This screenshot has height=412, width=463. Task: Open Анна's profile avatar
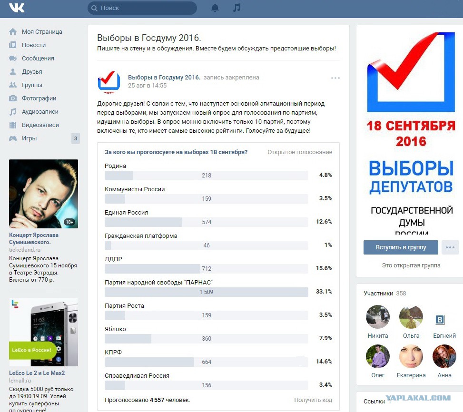[x=444, y=356]
